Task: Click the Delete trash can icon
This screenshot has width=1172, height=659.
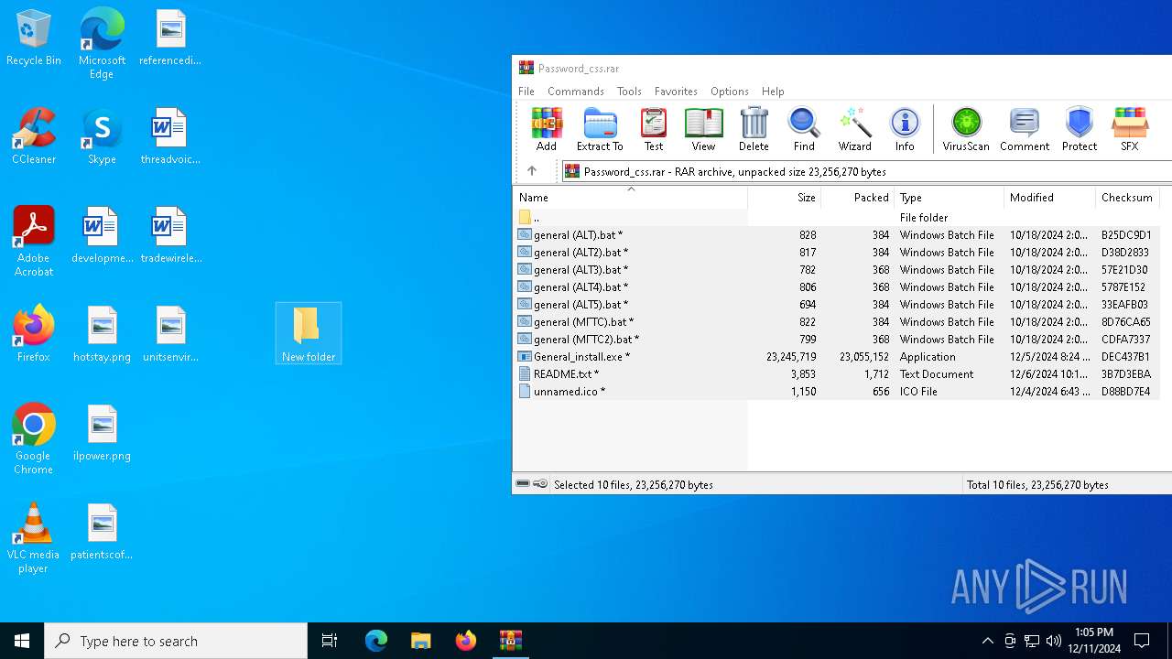Action: coord(754,129)
